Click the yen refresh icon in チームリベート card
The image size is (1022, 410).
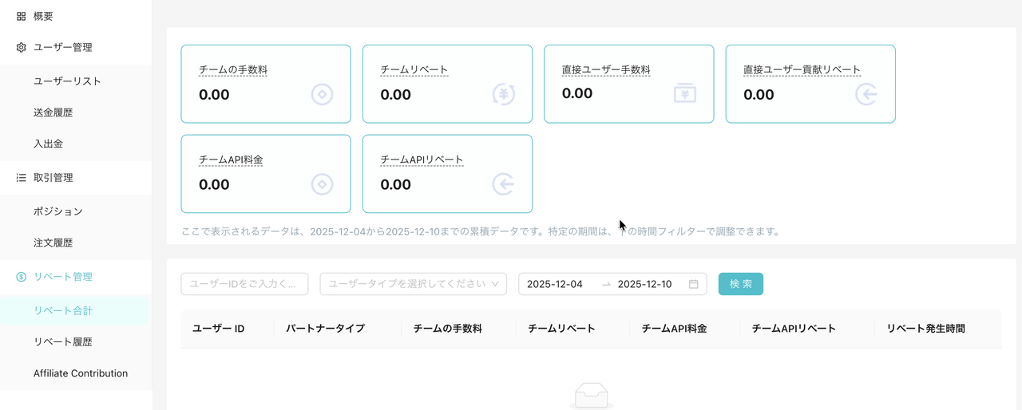click(504, 95)
